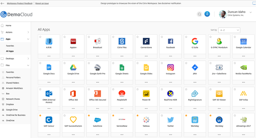This screenshot has width=256, height=138.
Task: Open the Nvidia FaceWorks icon
Action: 243,67
